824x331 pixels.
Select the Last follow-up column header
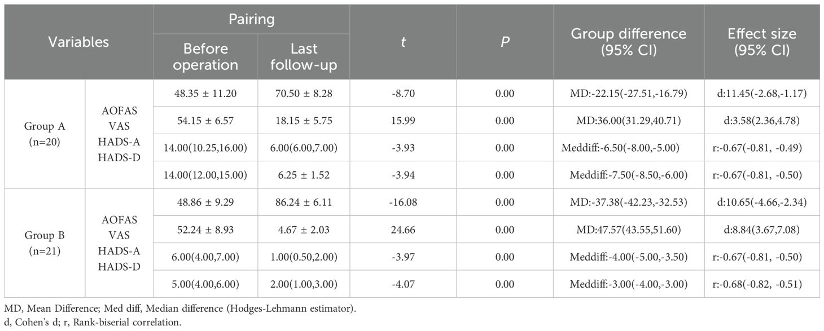[x=303, y=57]
